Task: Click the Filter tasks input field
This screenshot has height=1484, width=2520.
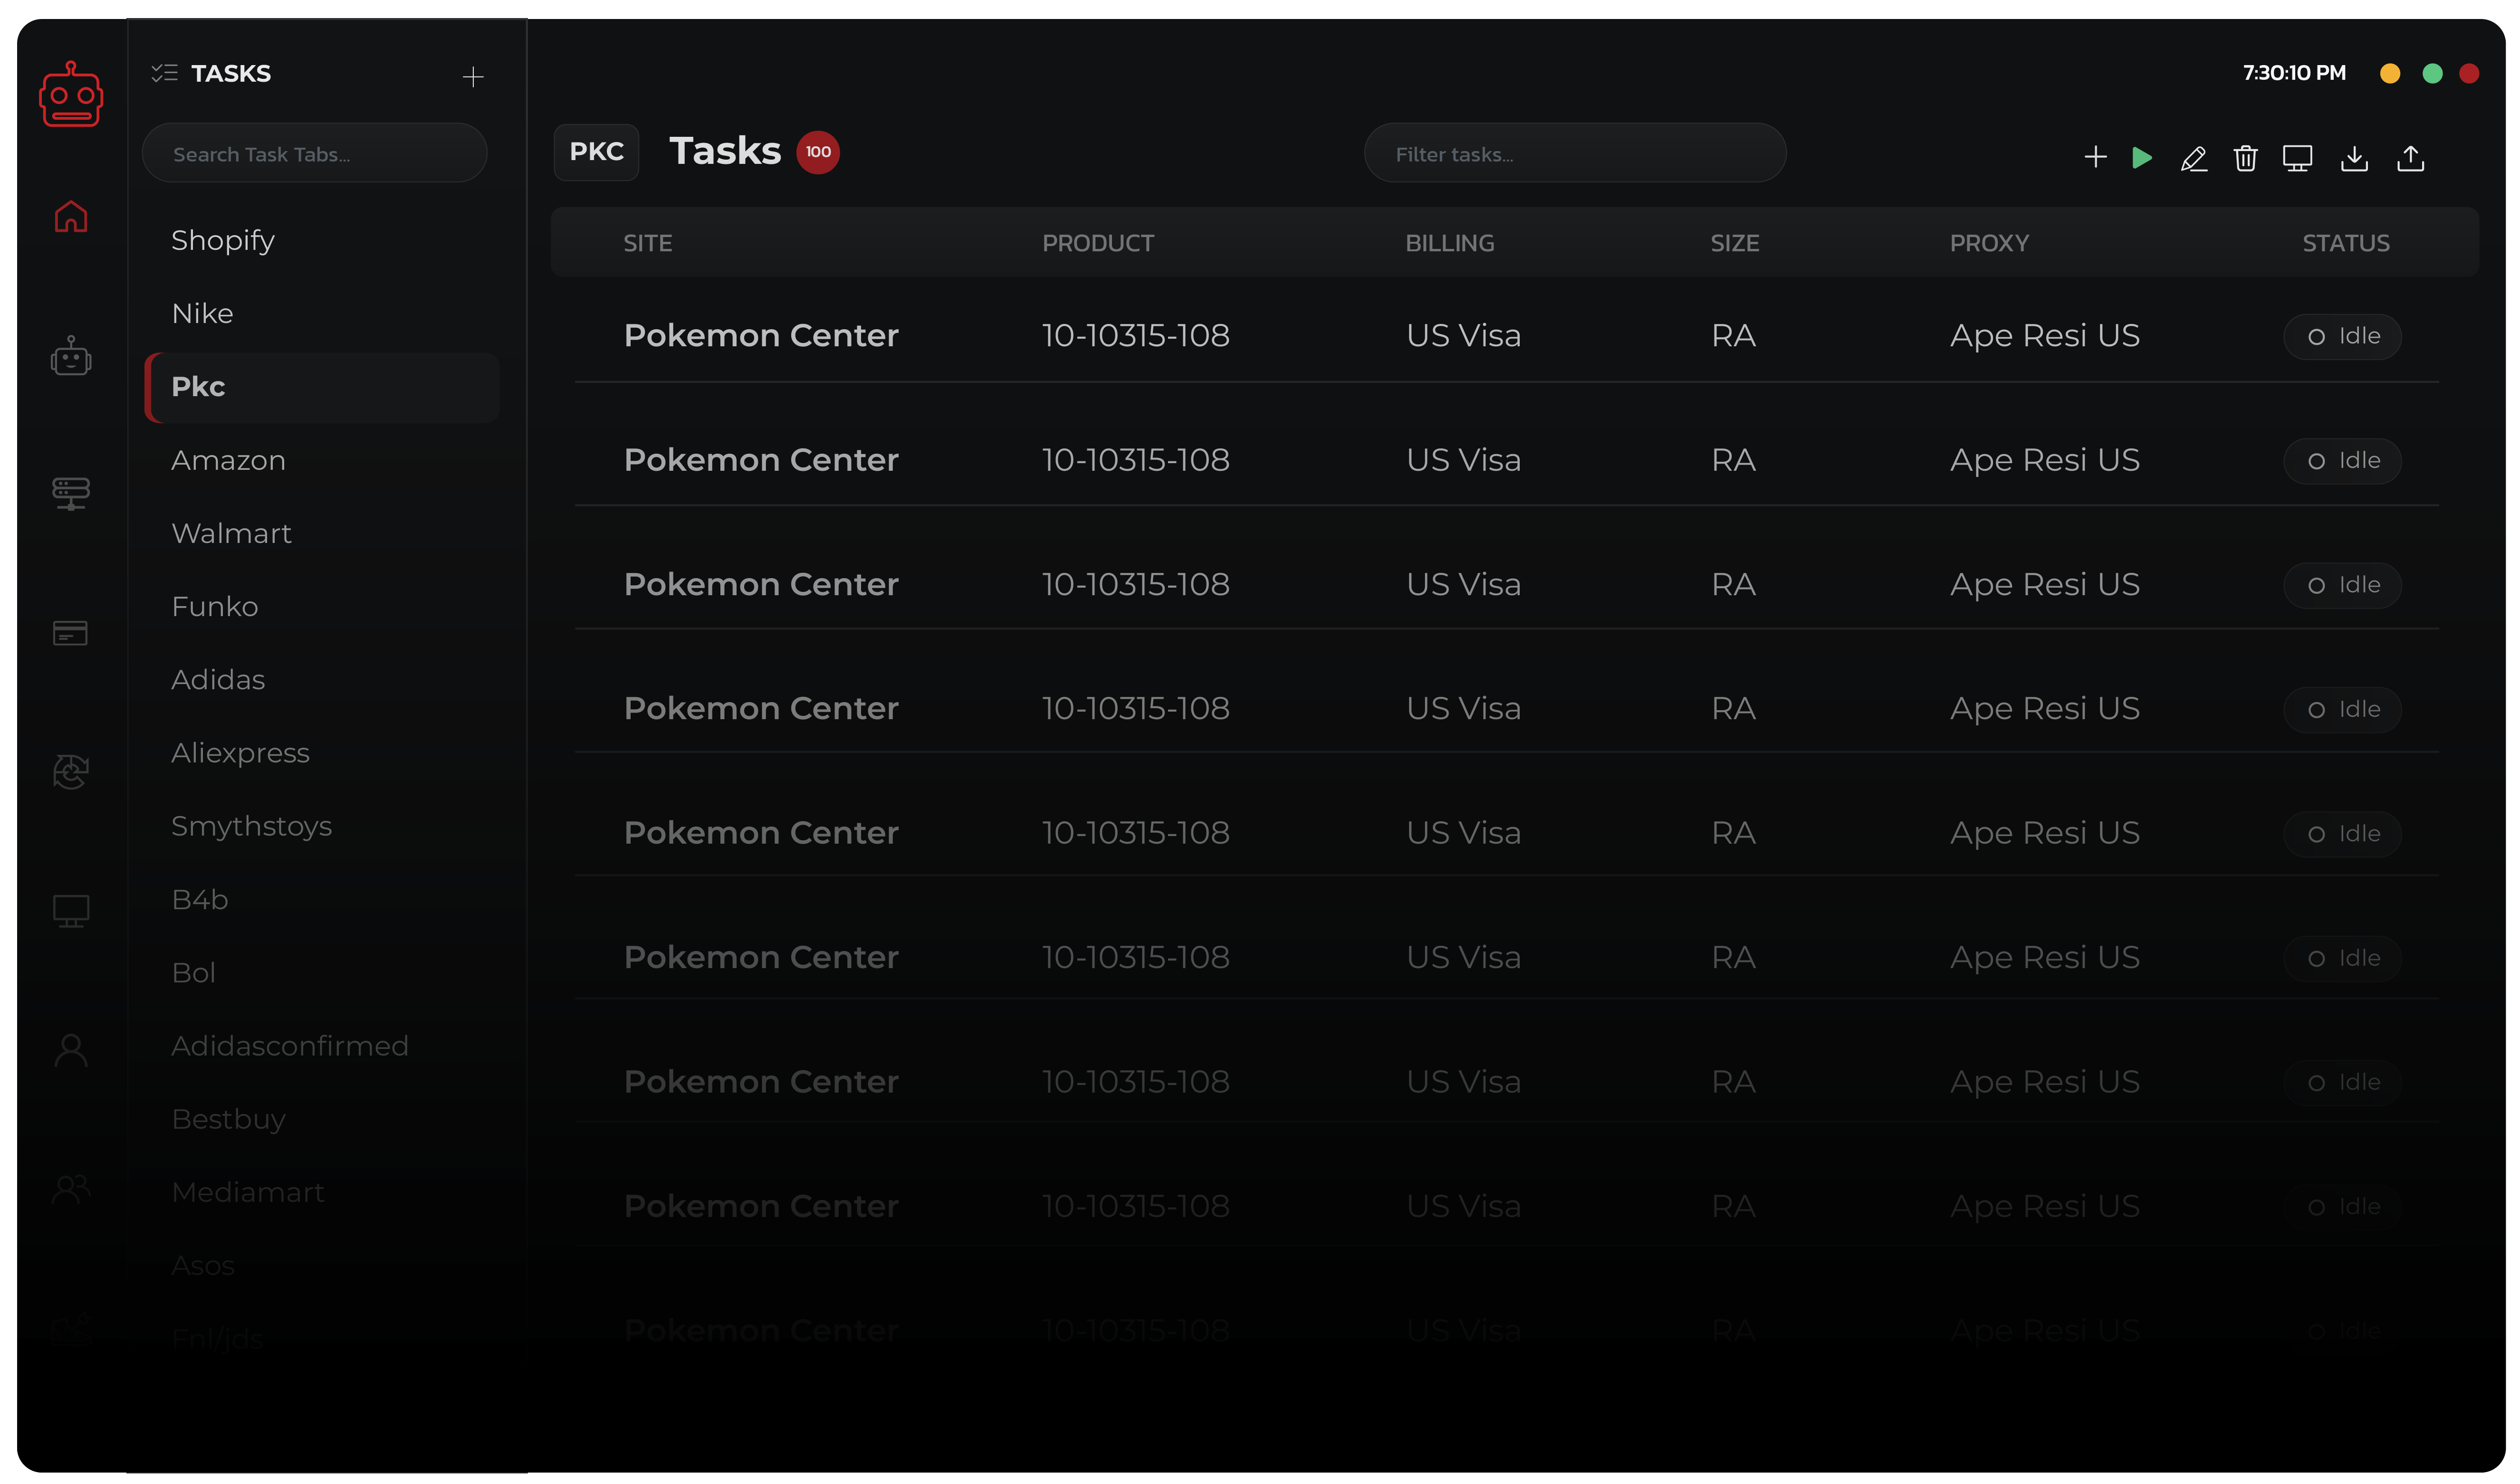Action: point(1575,154)
